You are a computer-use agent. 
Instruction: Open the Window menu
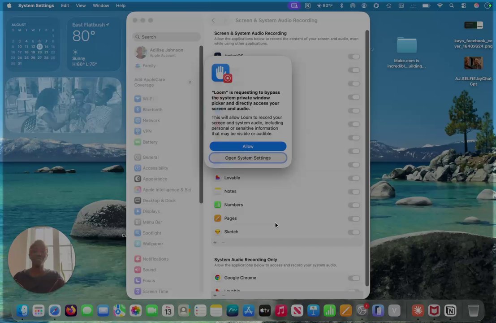[x=101, y=5]
